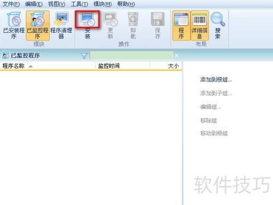The height and width of the screenshot is (205, 273).
Task: Open the 文件(F) menu
Action: 11,4
